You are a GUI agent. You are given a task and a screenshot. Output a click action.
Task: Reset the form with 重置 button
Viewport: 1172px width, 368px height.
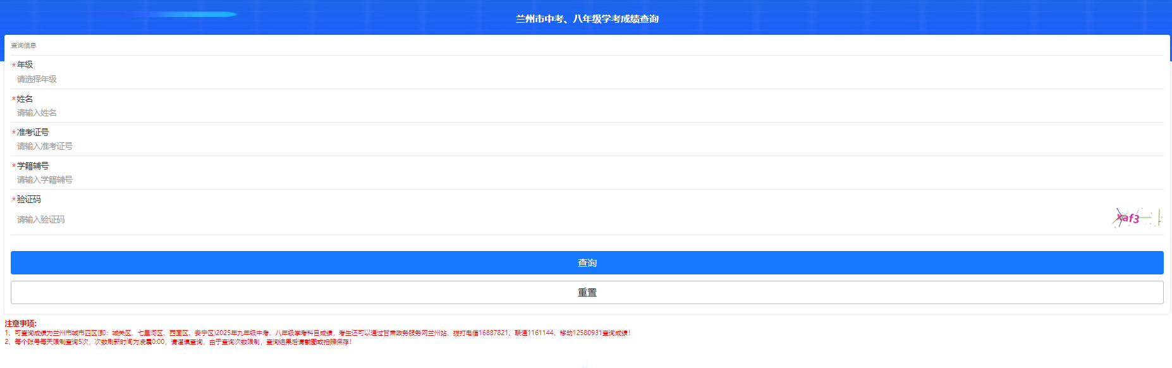[x=587, y=292]
